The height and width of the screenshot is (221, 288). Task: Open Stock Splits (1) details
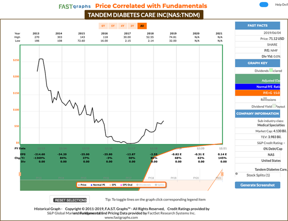(x=258, y=175)
